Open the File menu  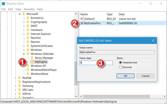pos(4,9)
